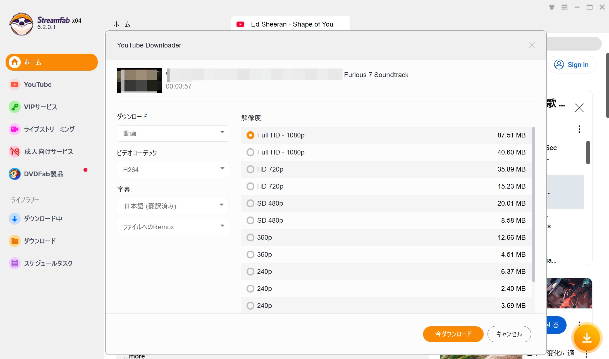
Task: Open ホーム in the sidebar
Action: point(52,62)
